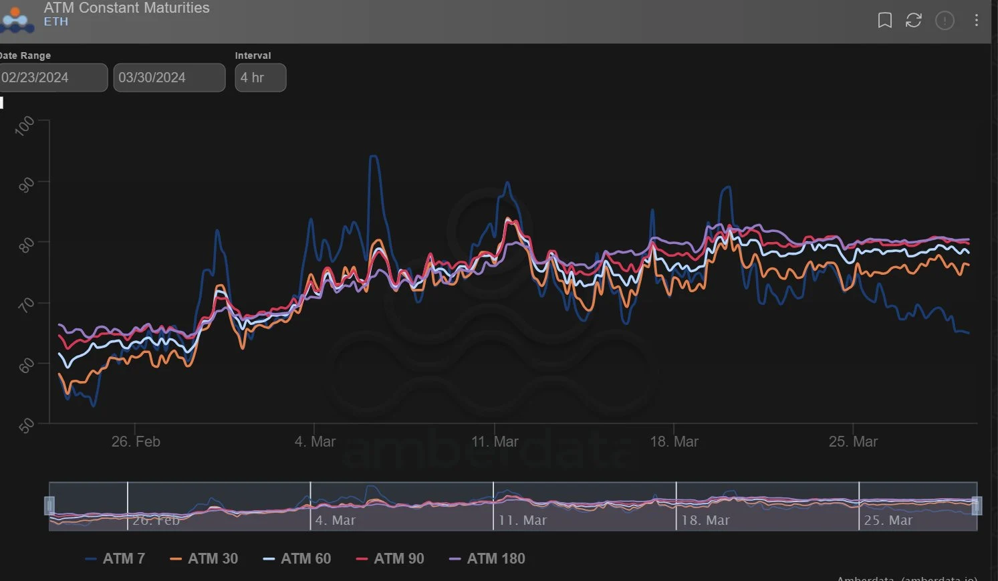Grab the right navigator range handle

coord(977,506)
